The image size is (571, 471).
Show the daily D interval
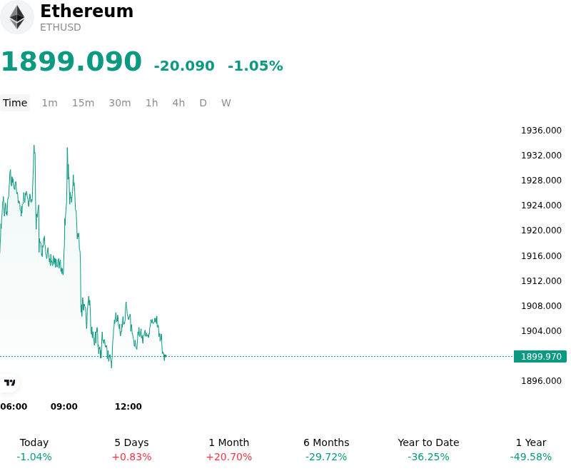point(203,103)
